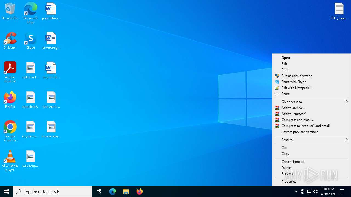Select Compress to "start.rar" and email

click(311, 126)
